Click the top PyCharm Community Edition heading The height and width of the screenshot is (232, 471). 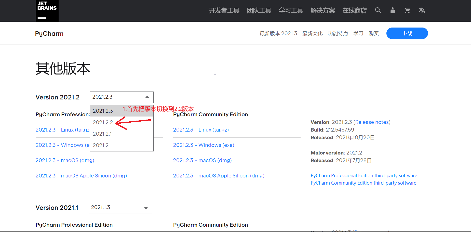click(x=210, y=114)
